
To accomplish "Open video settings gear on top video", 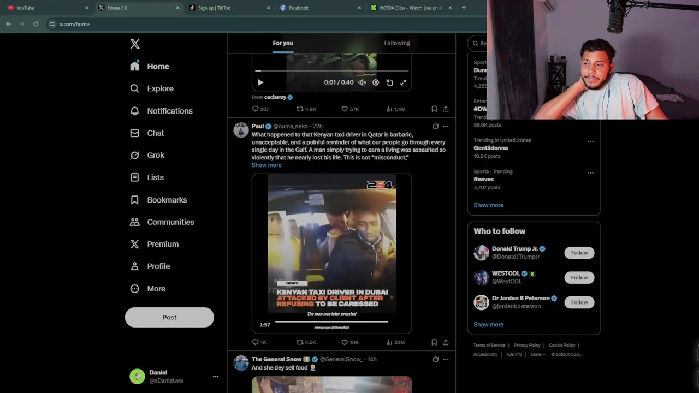I will pos(376,82).
